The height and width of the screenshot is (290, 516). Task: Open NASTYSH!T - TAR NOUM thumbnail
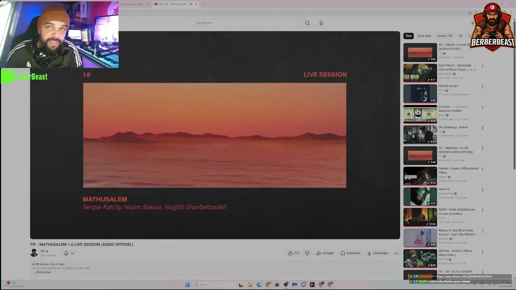click(420, 73)
